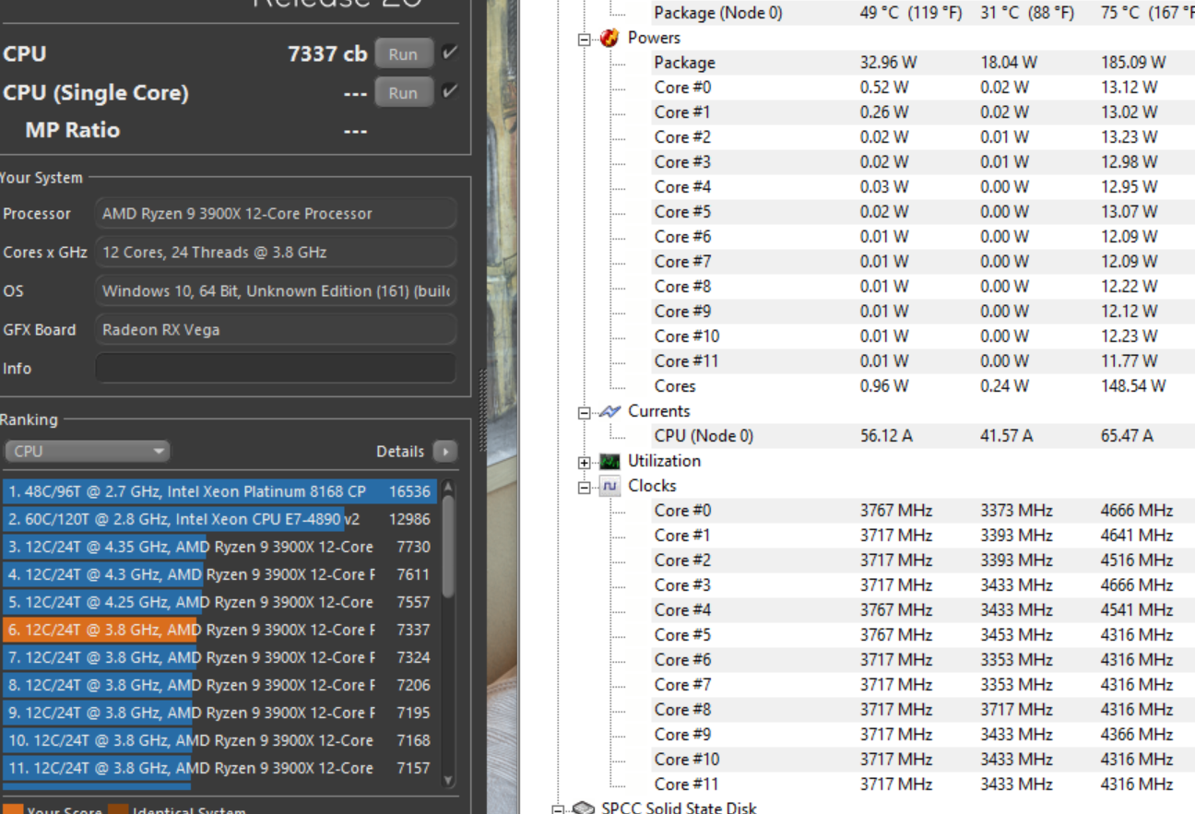Click the empty Info input field

coord(276,368)
